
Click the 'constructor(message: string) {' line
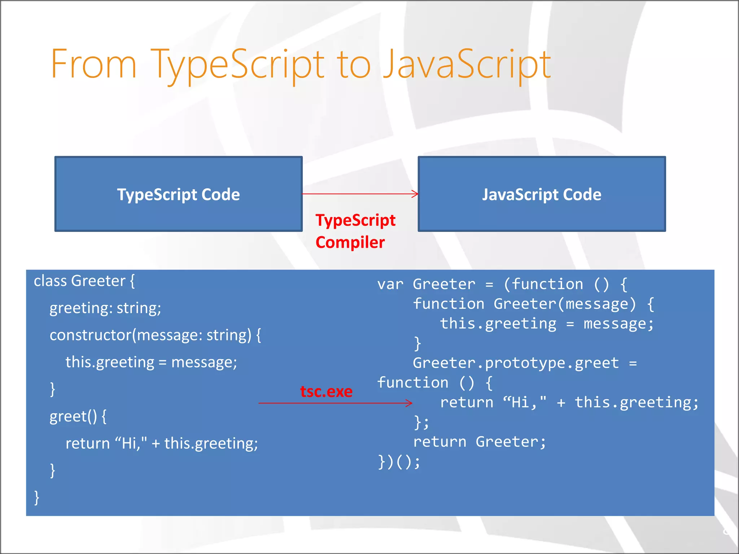[x=155, y=335]
